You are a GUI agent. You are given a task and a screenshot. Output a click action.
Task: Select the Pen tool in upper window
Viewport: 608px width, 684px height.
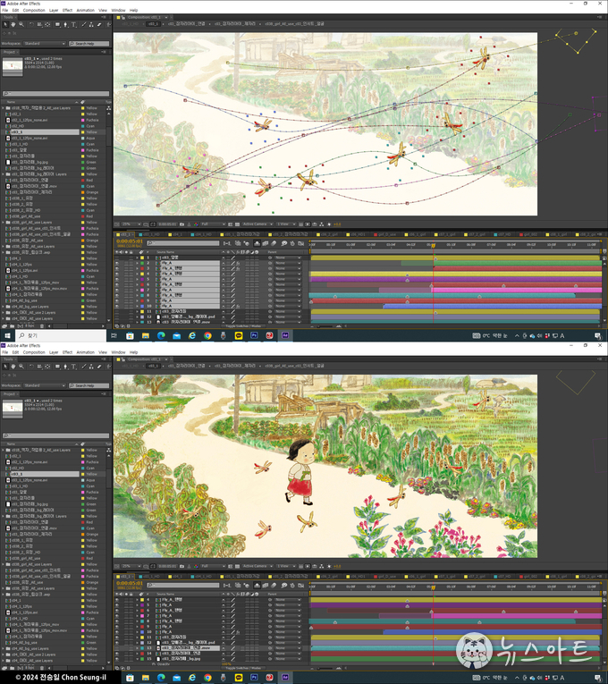click(x=65, y=24)
